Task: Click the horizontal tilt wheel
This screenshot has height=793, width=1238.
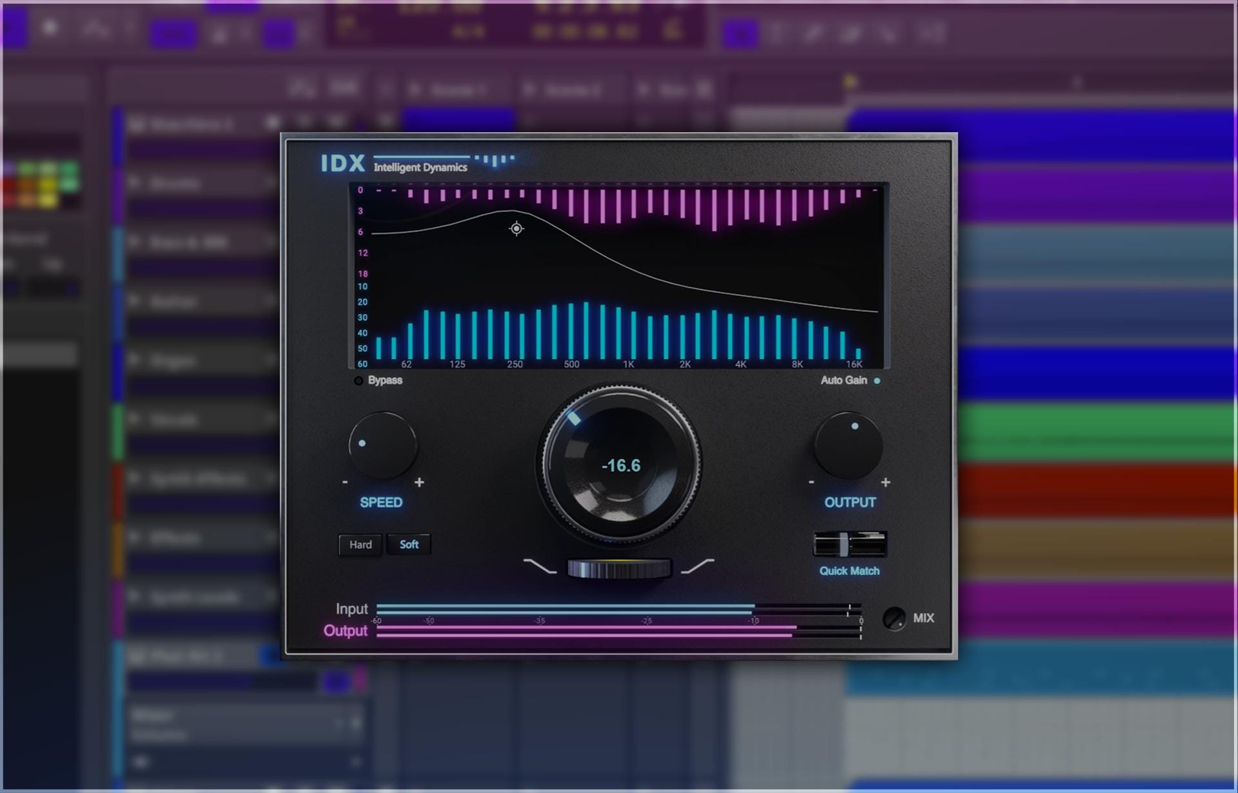Action: [619, 569]
